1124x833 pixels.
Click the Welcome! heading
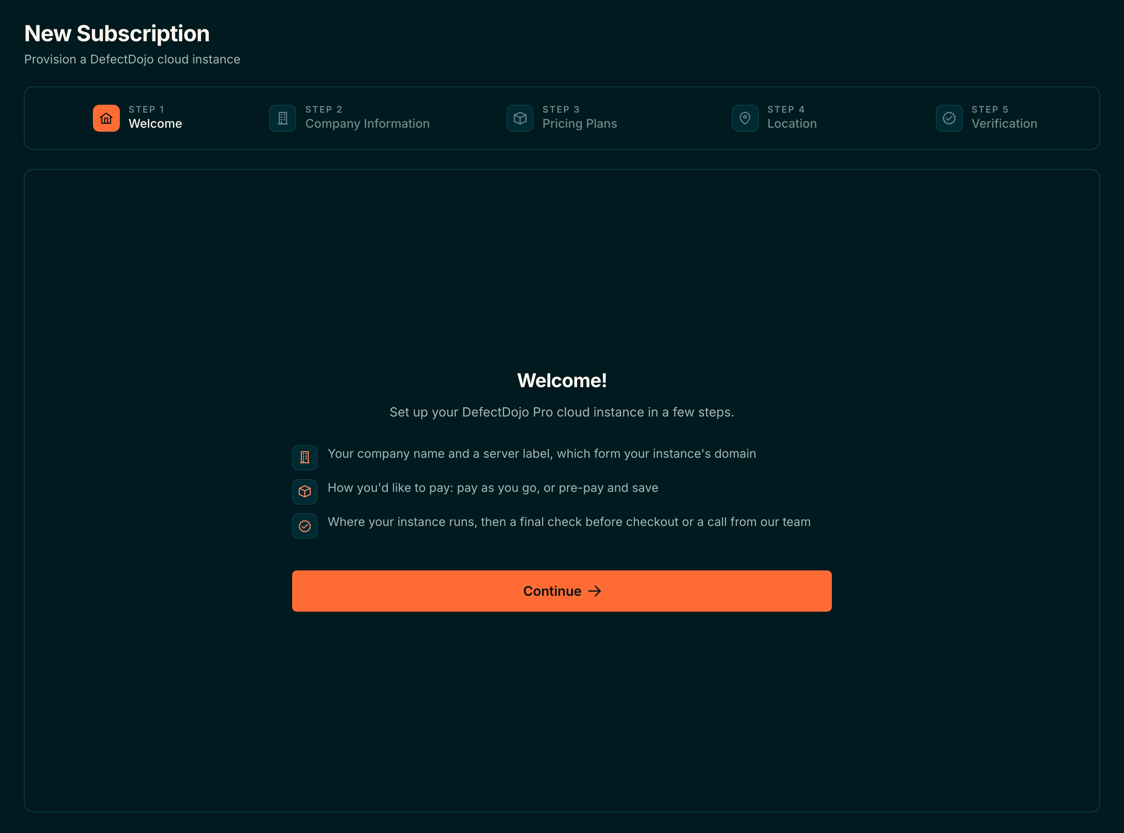click(562, 380)
